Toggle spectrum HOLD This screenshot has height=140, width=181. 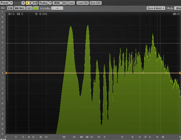pos(29,8)
